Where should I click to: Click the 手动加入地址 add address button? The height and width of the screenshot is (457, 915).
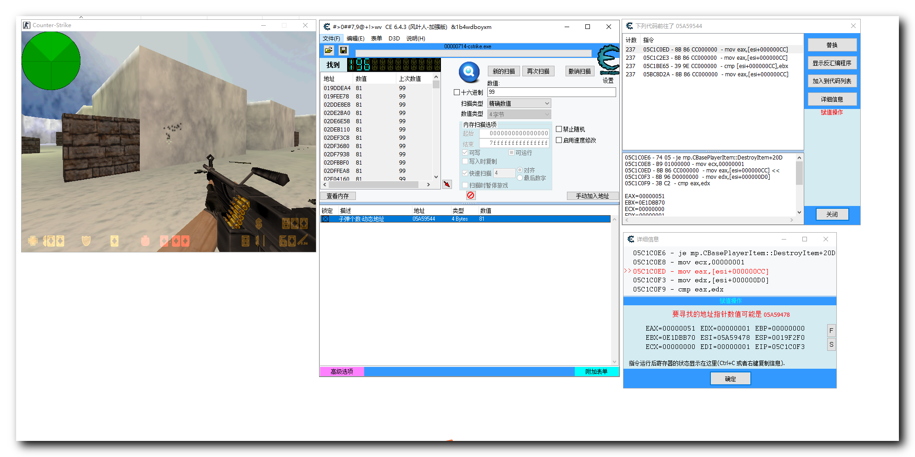pyautogui.click(x=593, y=196)
